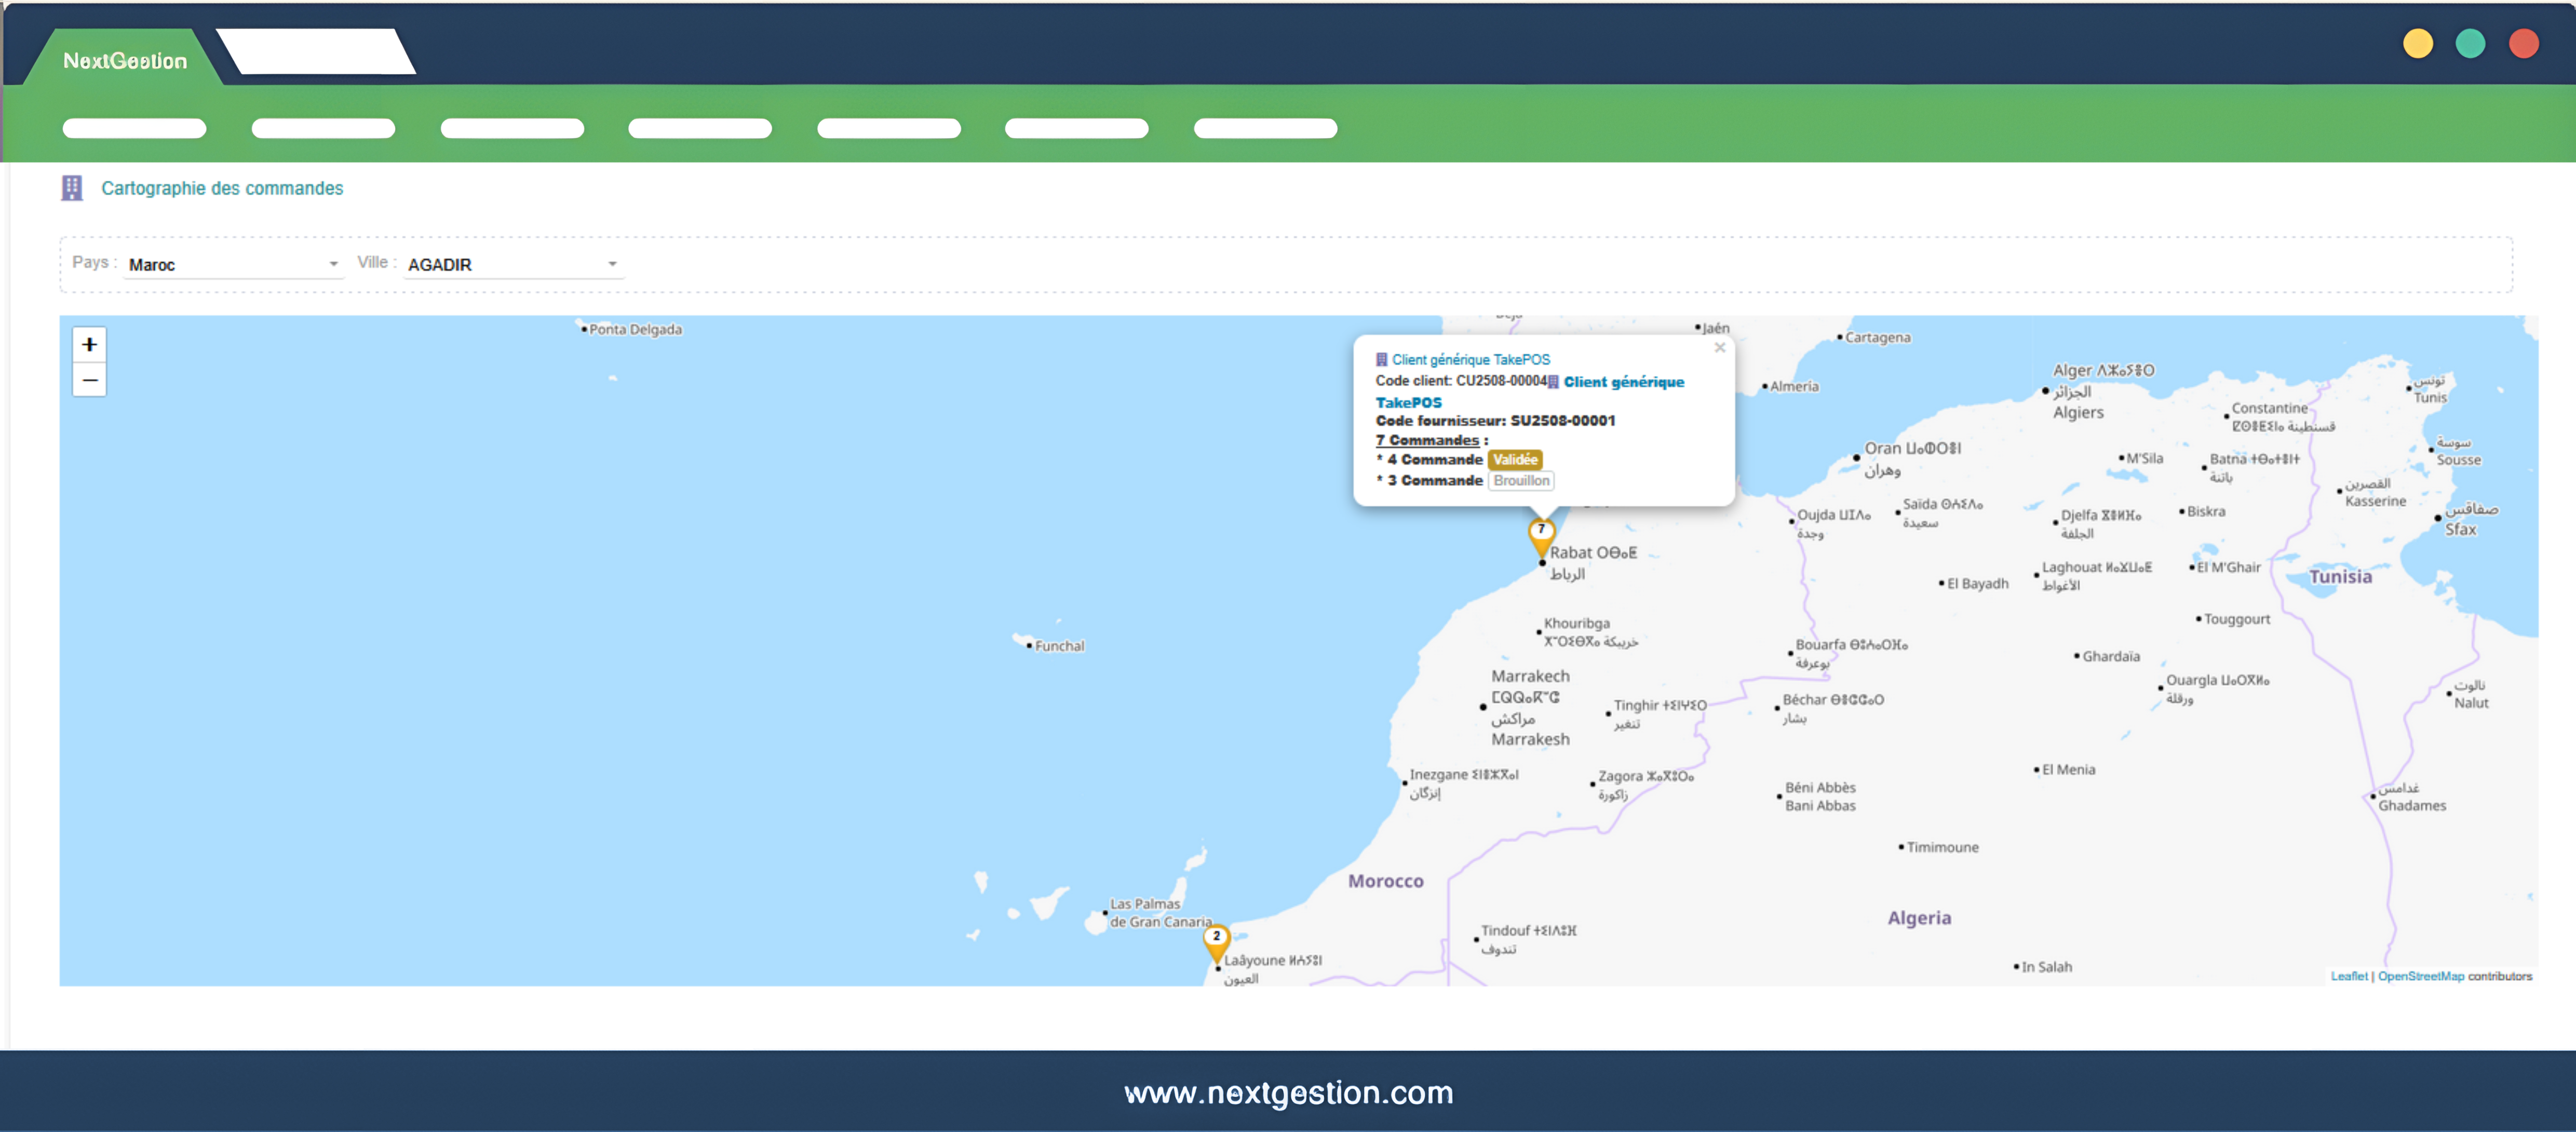Click the first green navigation menu placeholder

click(134, 128)
